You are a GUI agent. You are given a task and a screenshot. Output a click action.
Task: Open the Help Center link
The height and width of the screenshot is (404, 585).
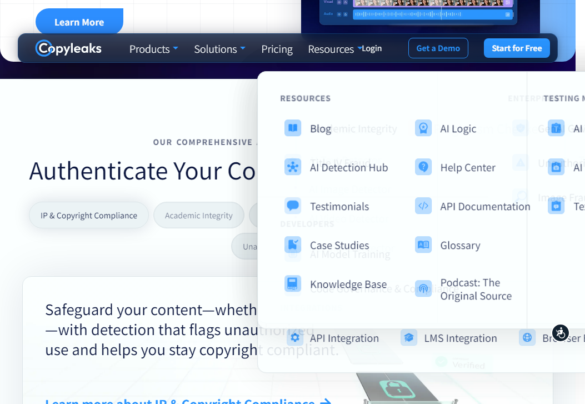coord(468,167)
